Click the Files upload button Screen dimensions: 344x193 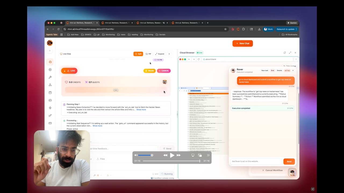tap(101, 159)
